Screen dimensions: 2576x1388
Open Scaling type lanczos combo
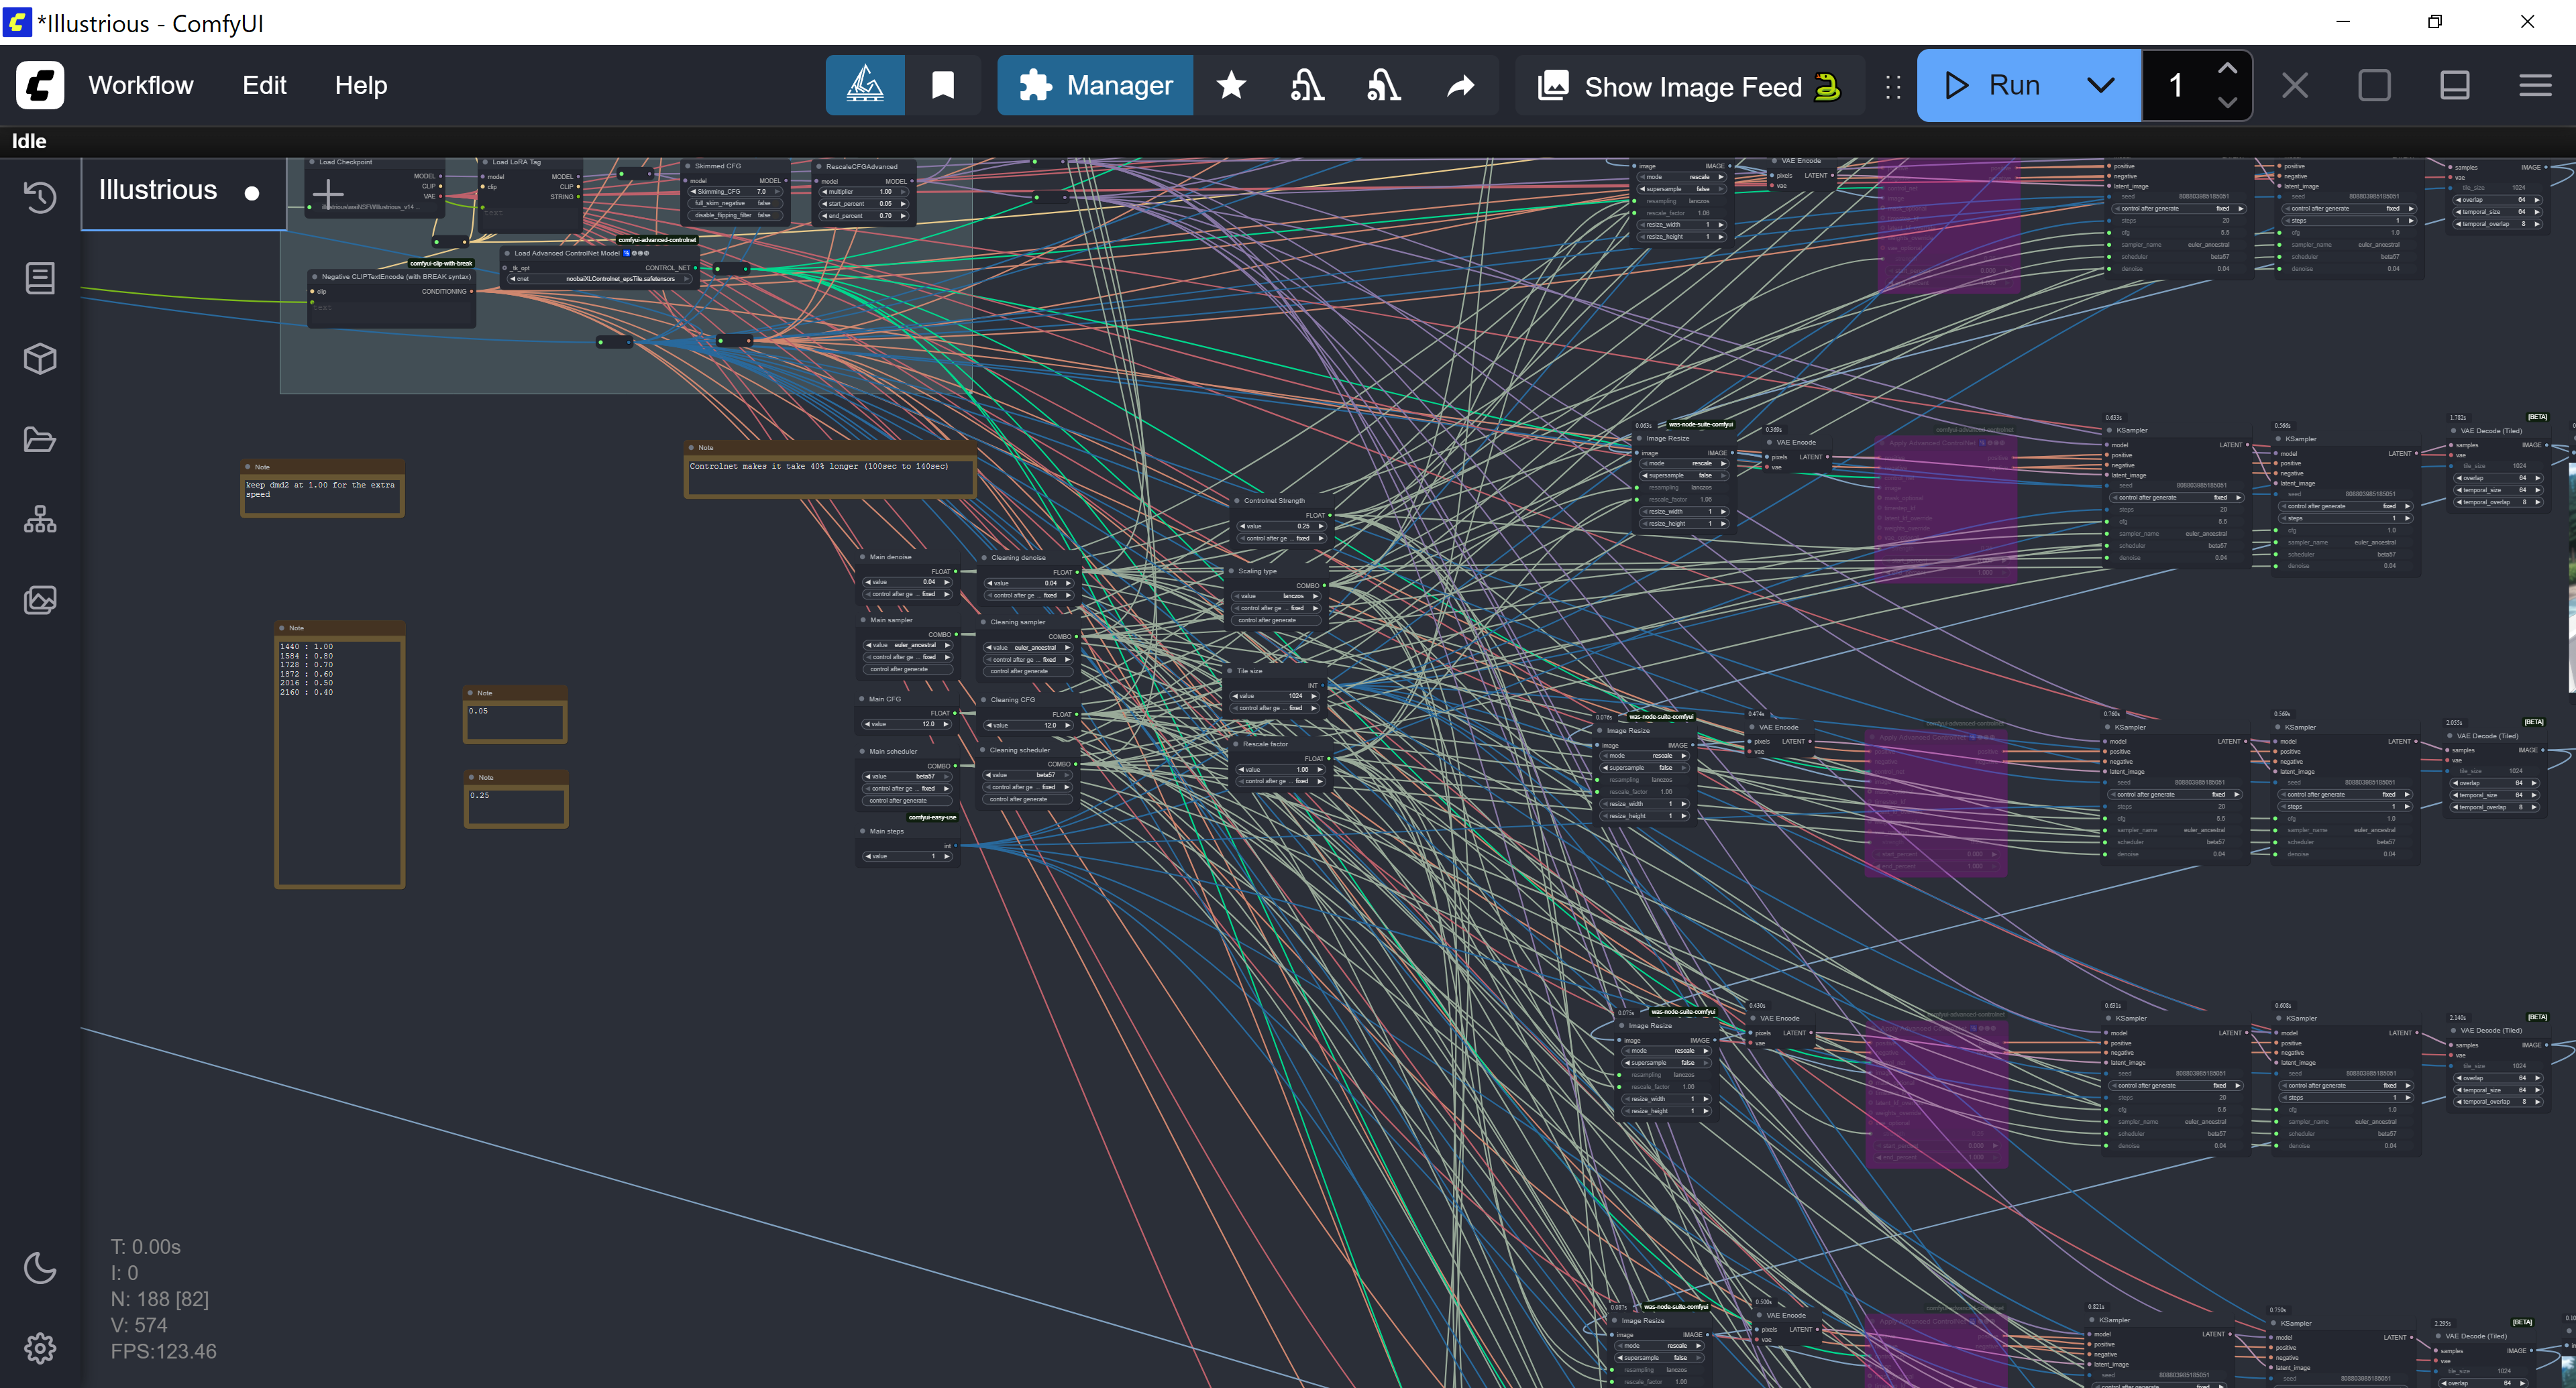point(1278,595)
